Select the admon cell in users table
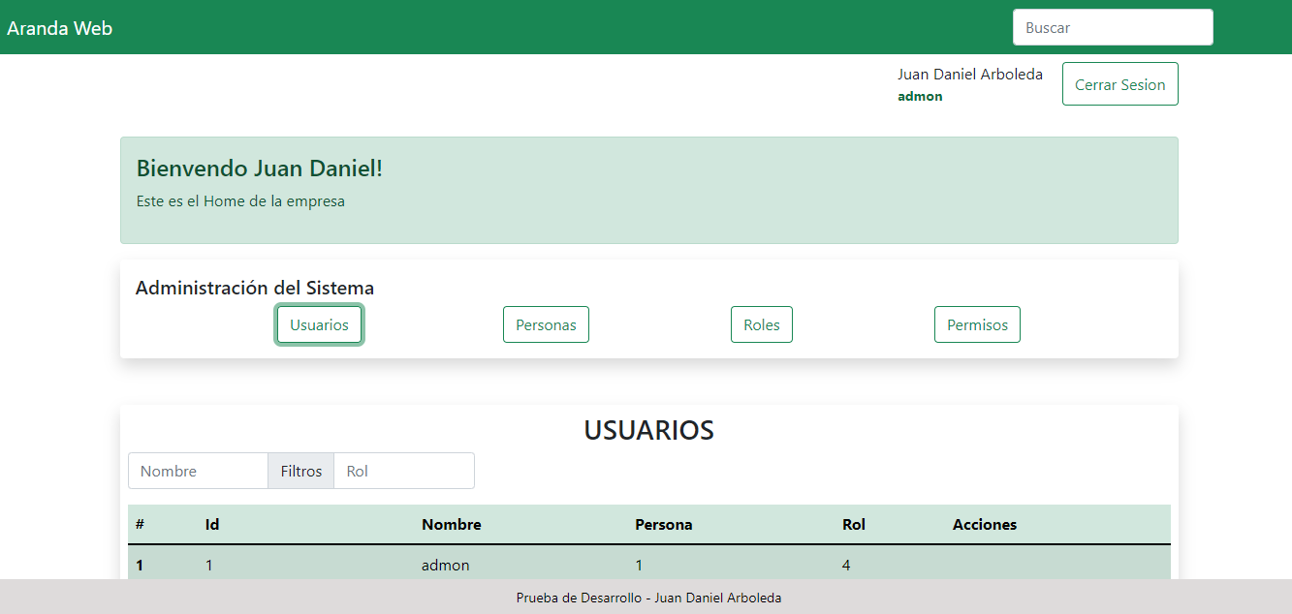Screen dimensions: 1292x614 coord(446,565)
